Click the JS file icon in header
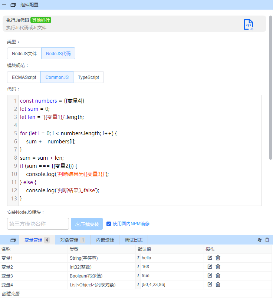The height and width of the screenshot is (299, 273). pyautogui.click(x=249, y=24)
